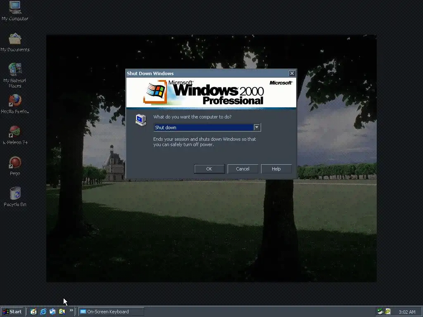Viewport: 423px width, 317px height.
Task: Select the Recycle Bin icon
Action: point(15,197)
